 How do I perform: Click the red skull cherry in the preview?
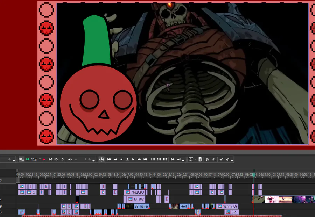click(98, 103)
